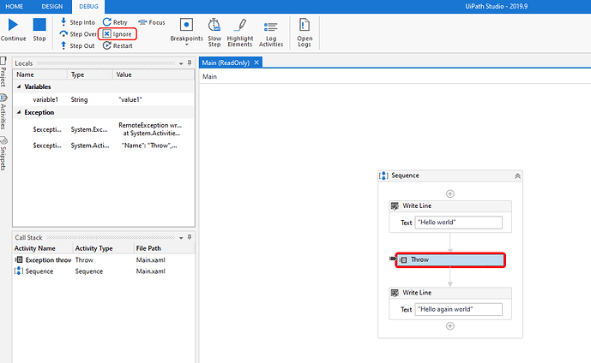Click Activity Name column header
Screen dimensions: 591x363
[43, 248]
